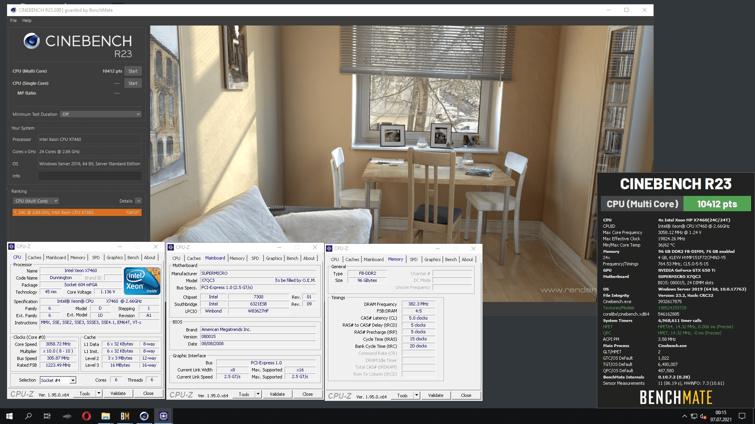
Task: Click Close button in Memory window
Action: 466,395
